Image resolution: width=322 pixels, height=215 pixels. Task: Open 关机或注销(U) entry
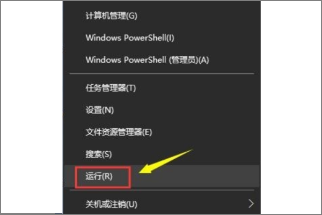[x=111, y=204]
